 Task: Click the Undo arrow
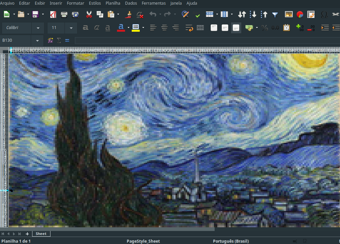tap(153, 14)
